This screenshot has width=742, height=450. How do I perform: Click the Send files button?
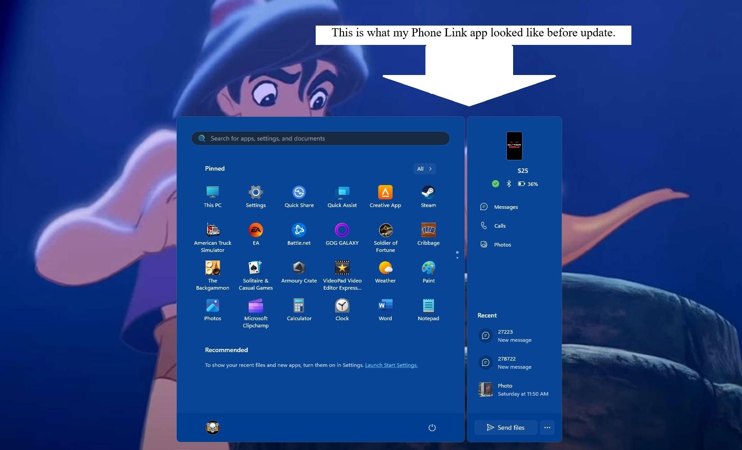tap(506, 428)
